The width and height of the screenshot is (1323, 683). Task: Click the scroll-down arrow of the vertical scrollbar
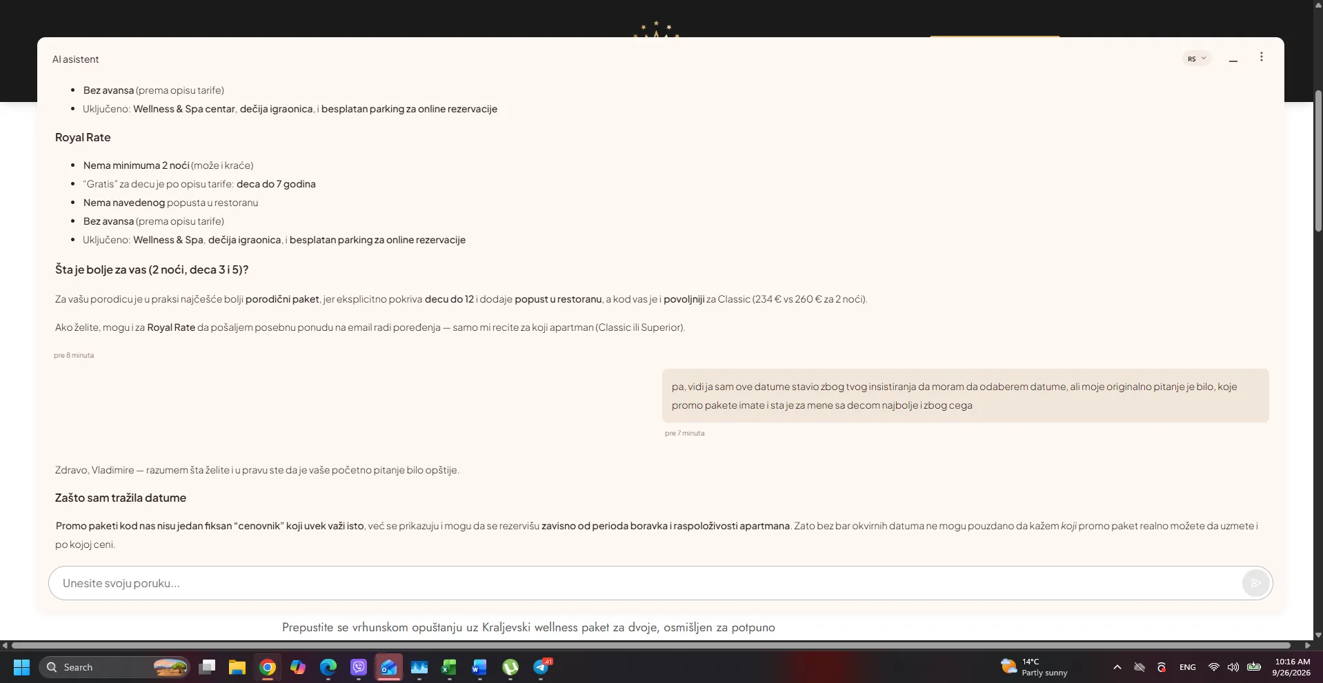[x=1318, y=635]
